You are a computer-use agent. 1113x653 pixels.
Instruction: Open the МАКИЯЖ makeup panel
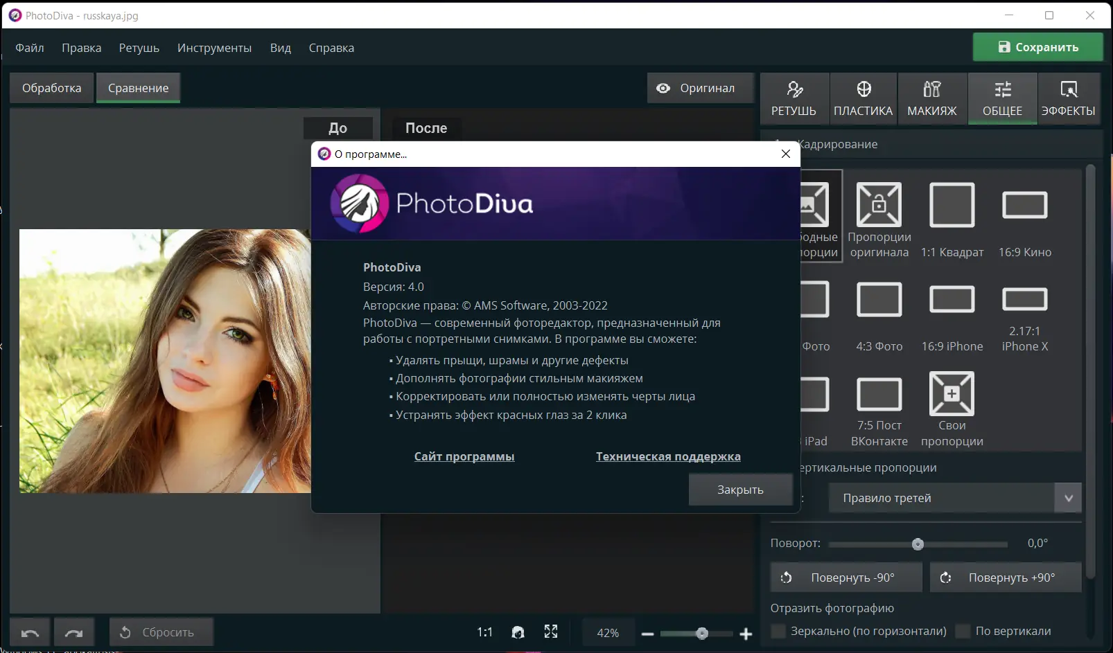point(932,99)
